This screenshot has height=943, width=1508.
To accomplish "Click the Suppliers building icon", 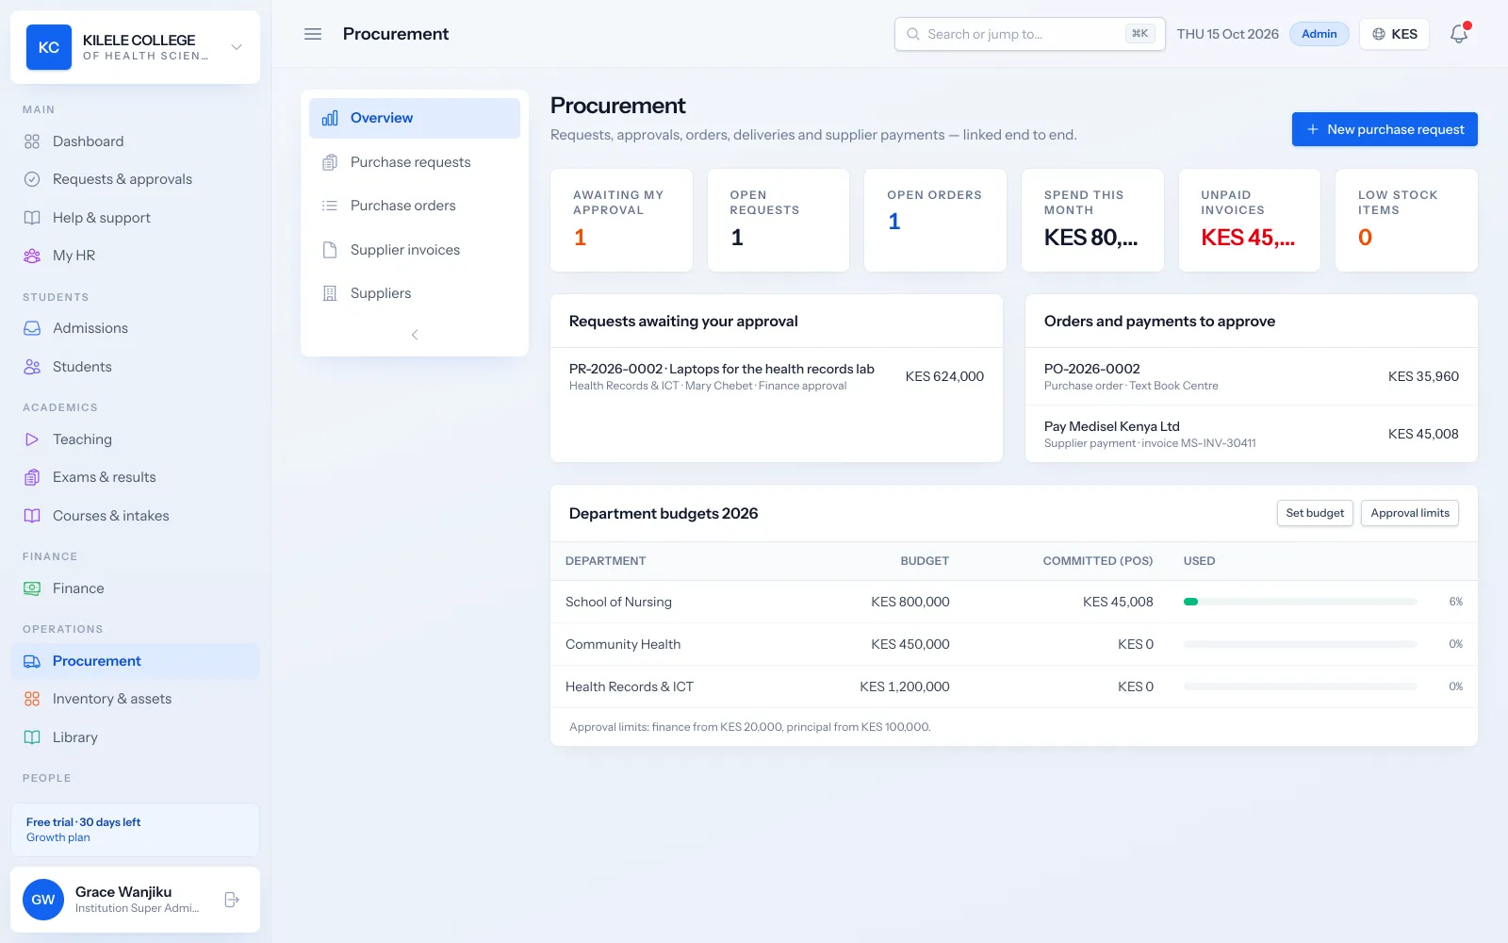I will point(330,293).
